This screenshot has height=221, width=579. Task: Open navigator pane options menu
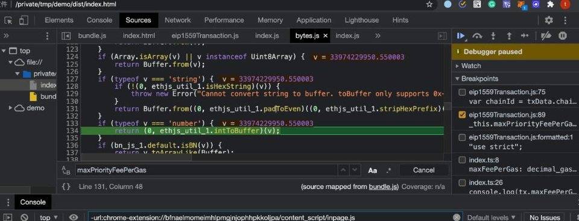(x=47, y=36)
